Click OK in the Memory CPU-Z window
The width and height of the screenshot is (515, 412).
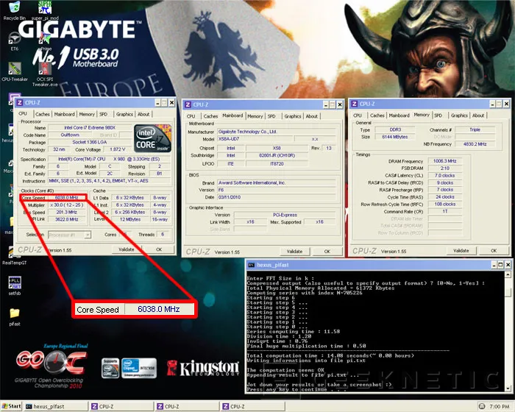(494, 251)
